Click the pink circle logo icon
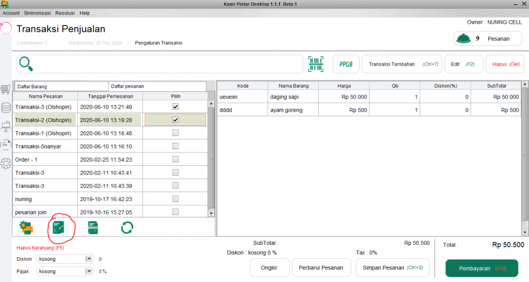 pos(5,28)
